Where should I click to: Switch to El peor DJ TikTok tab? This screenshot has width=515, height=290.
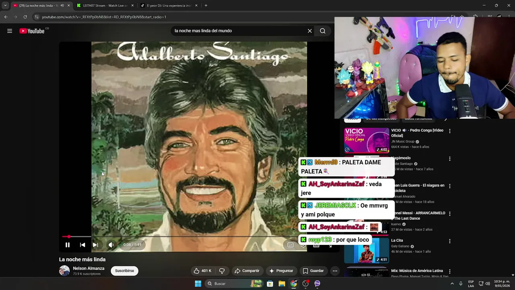click(169, 6)
